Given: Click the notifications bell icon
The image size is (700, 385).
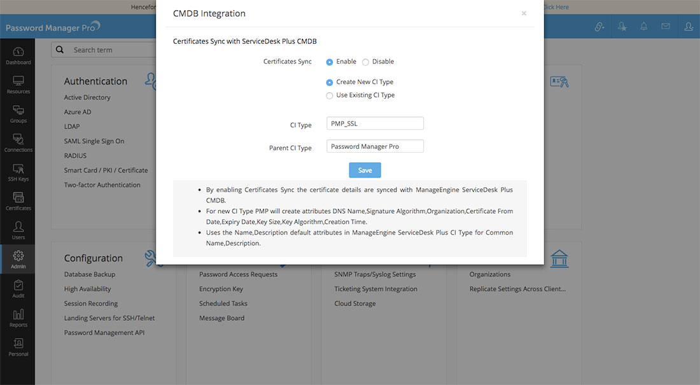Looking at the screenshot, I should click(x=643, y=27).
